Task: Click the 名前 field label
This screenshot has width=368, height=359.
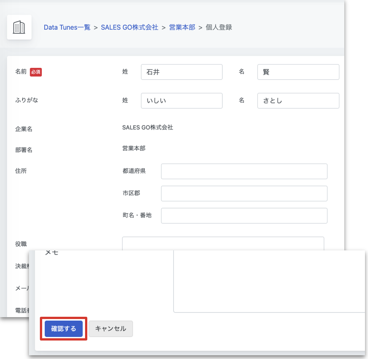Action: tap(21, 72)
